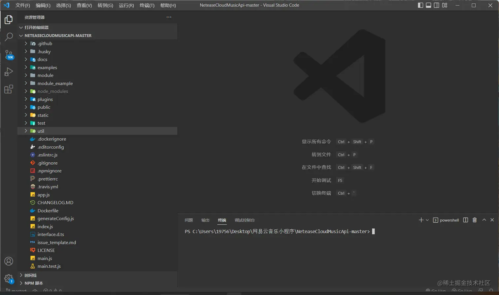Open .dockerignore file
This screenshot has width=499, height=295.
97,139
